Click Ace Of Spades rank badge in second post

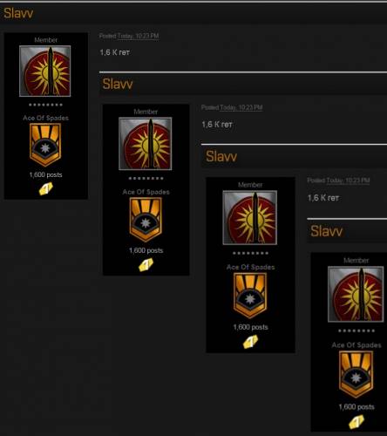point(146,220)
